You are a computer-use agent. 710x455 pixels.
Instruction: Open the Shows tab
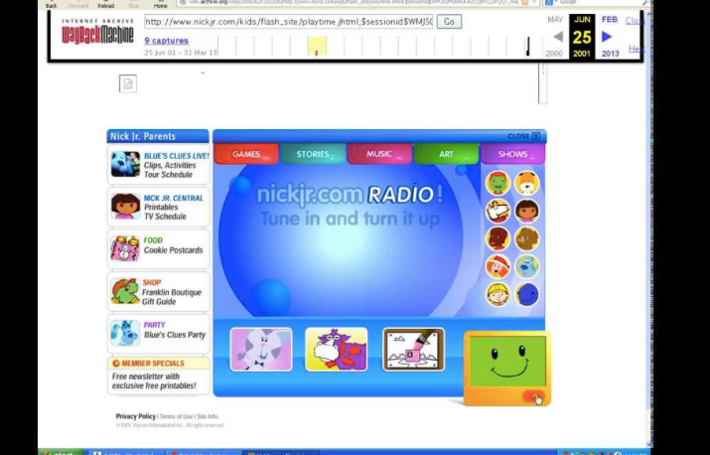[x=512, y=154]
